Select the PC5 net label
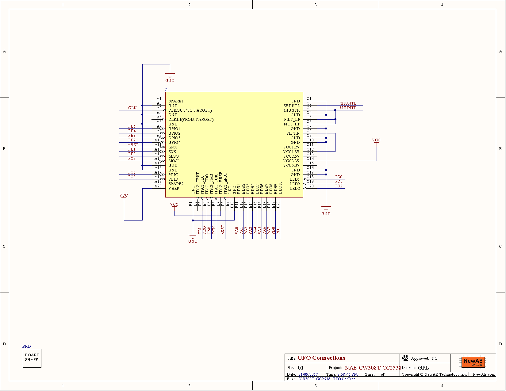The image size is (506, 391). coord(132,177)
